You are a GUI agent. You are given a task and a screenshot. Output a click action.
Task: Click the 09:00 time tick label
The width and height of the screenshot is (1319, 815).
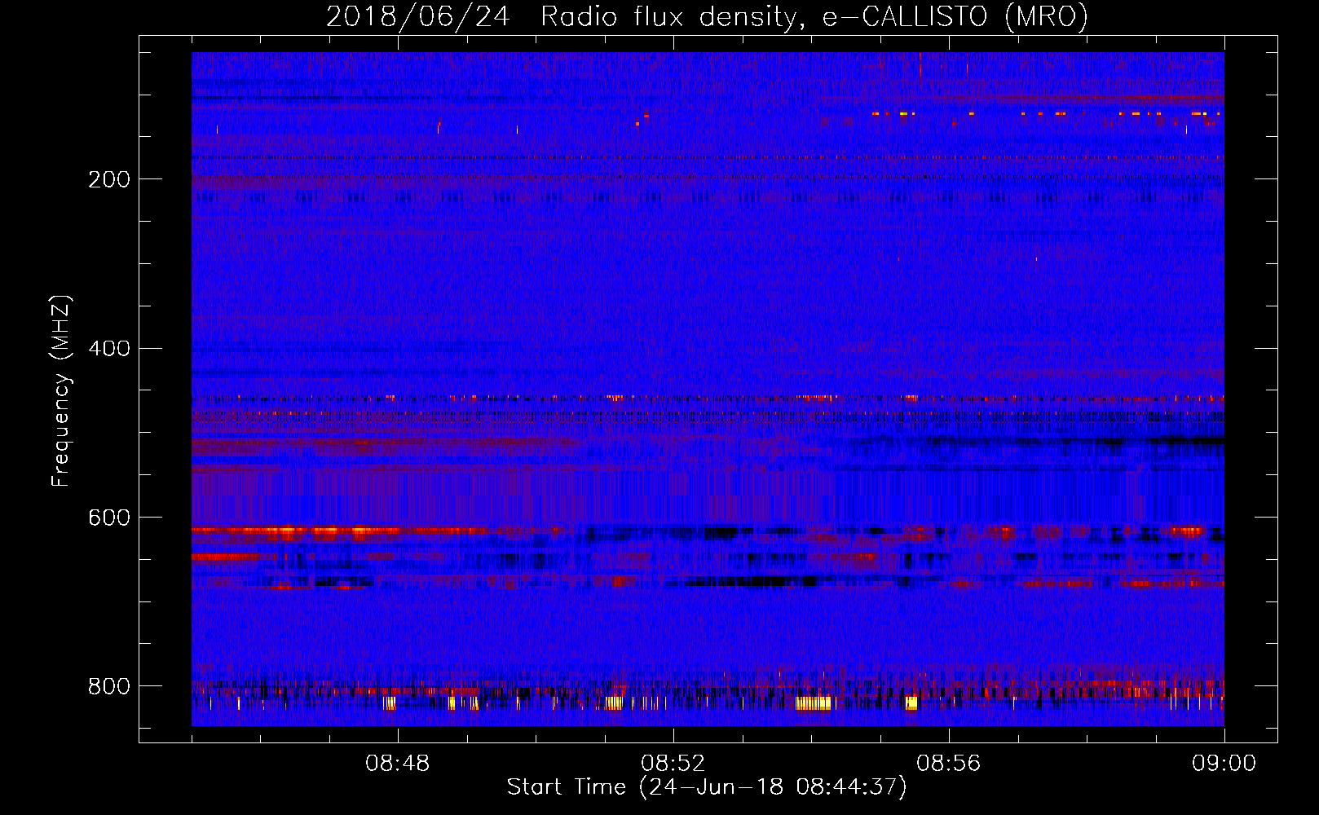tap(1224, 764)
